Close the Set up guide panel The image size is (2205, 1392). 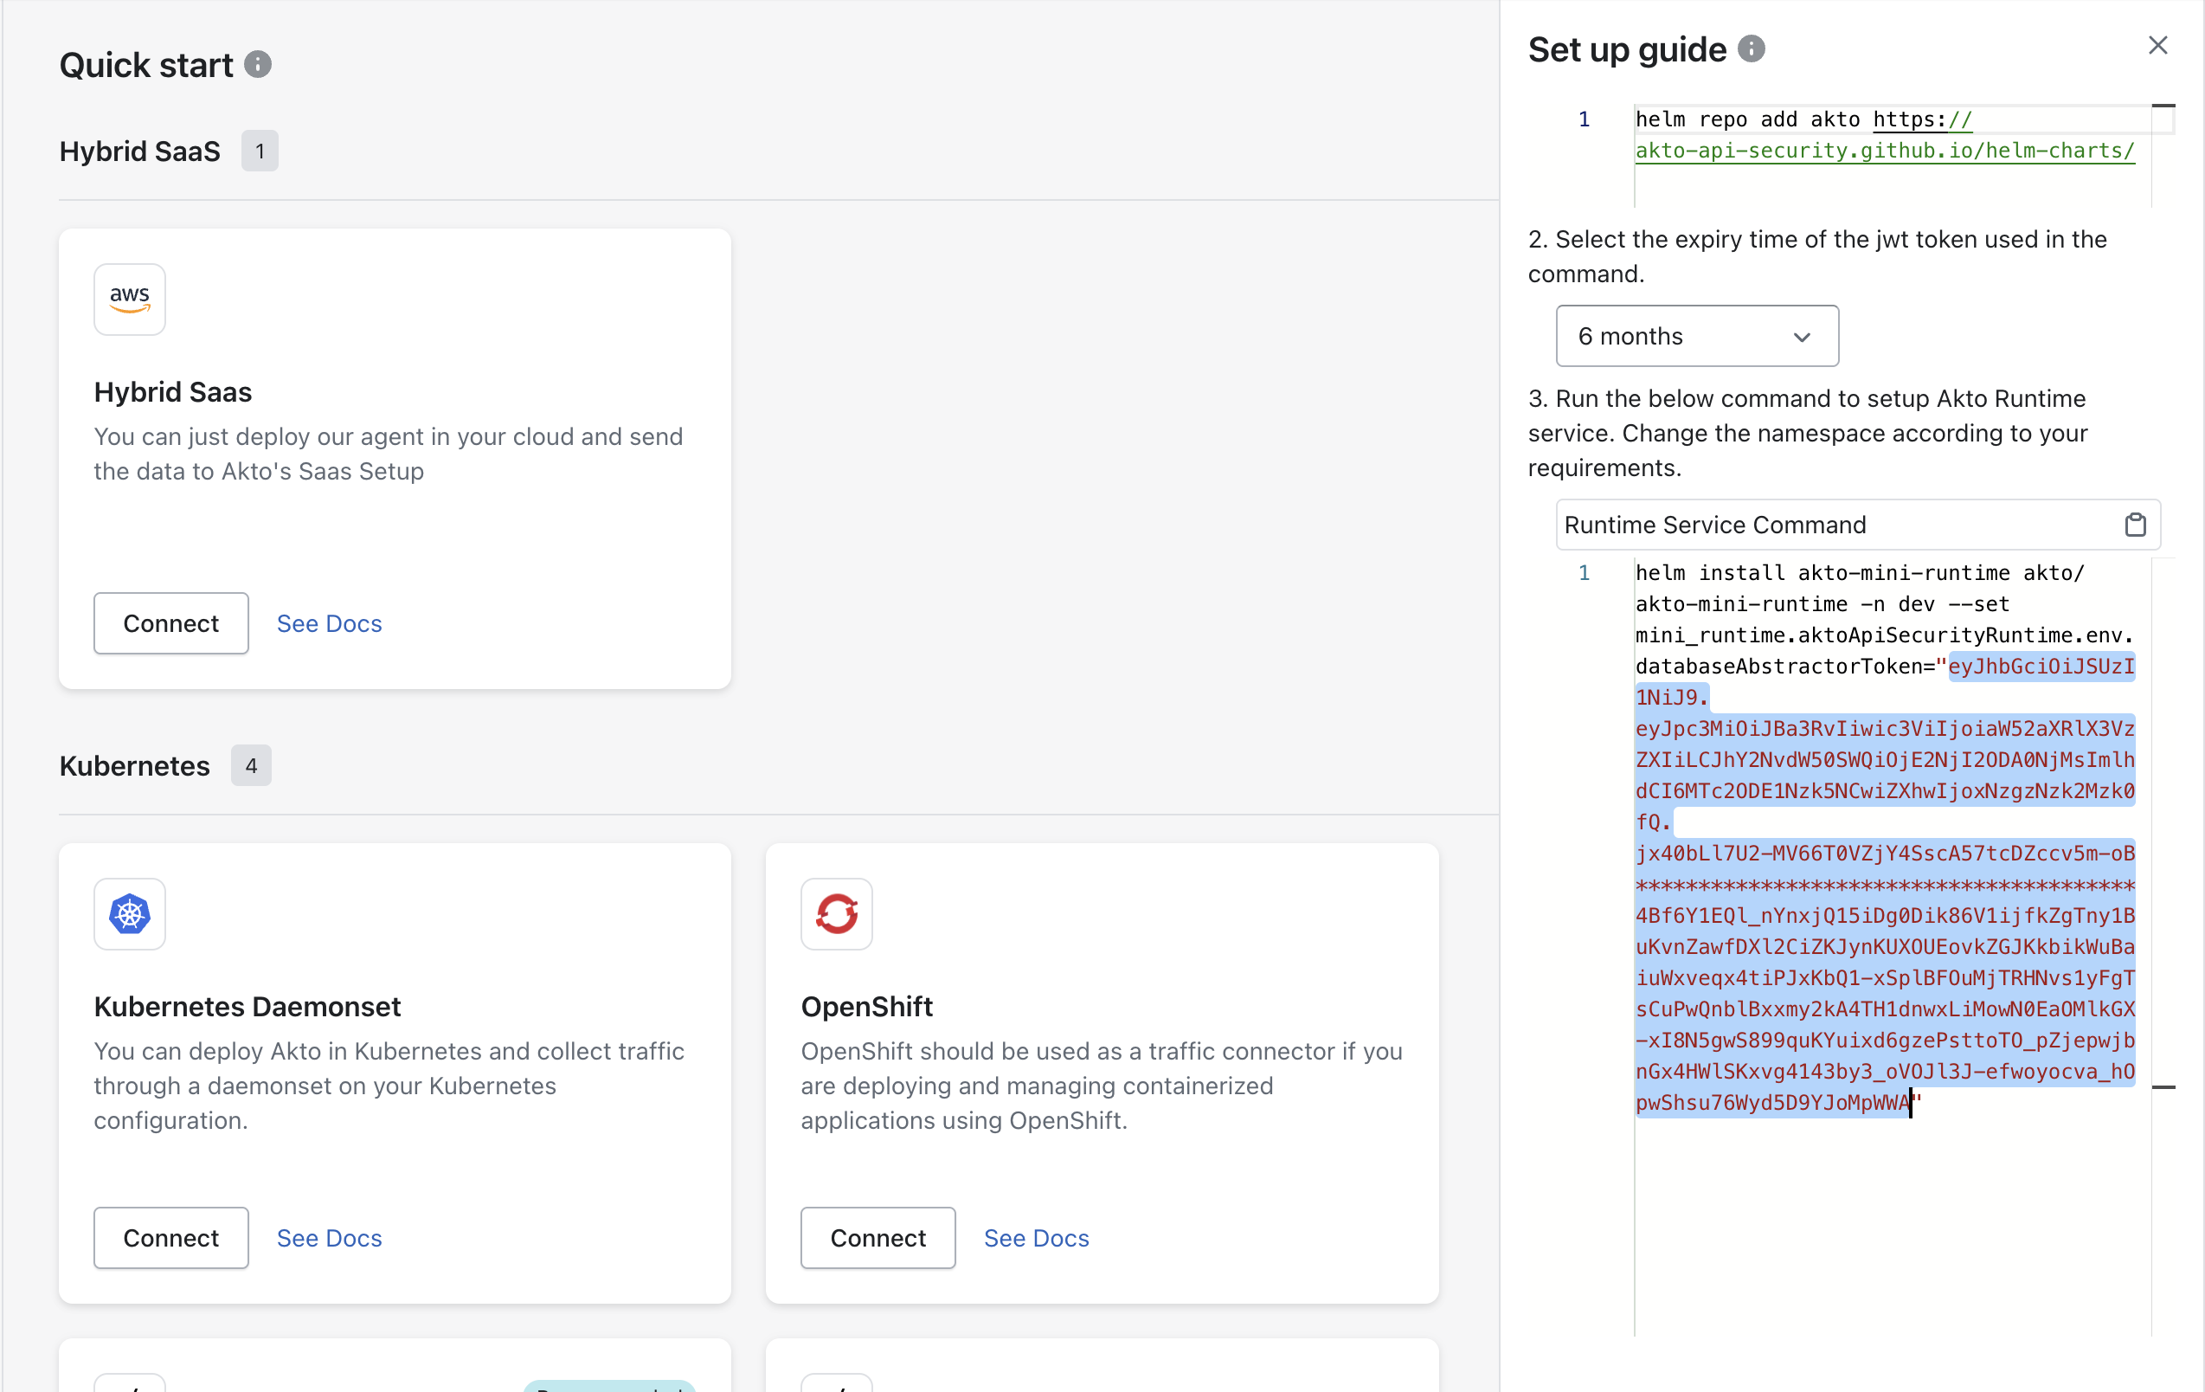[x=2157, y=46]
